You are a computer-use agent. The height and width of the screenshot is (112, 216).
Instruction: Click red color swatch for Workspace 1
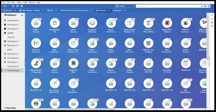(x=5, y=25)
